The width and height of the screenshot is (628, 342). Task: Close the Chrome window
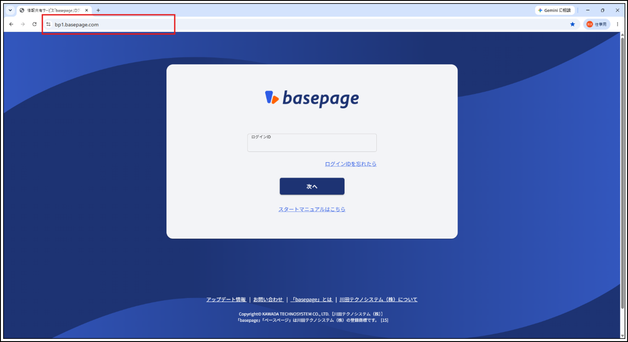(x=618, y=10)
